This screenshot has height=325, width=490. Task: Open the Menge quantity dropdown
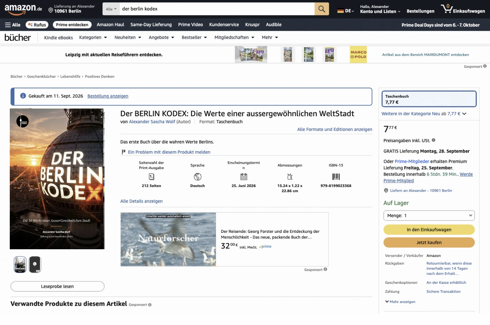(429, 215)
